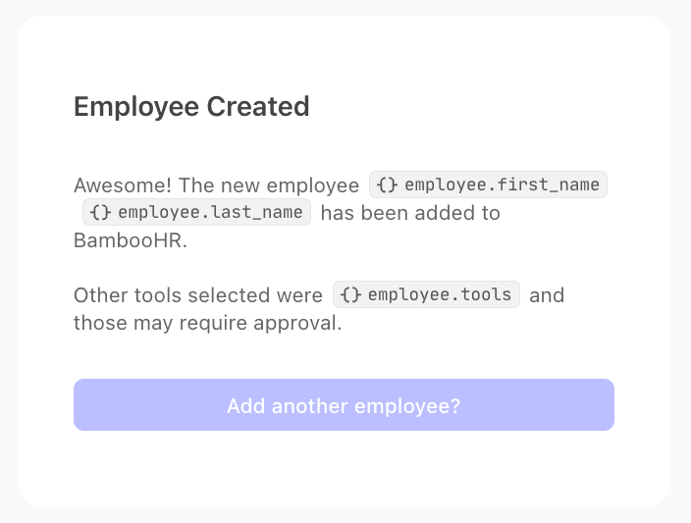Click the word employee? on the purple button

pos(407,406)
